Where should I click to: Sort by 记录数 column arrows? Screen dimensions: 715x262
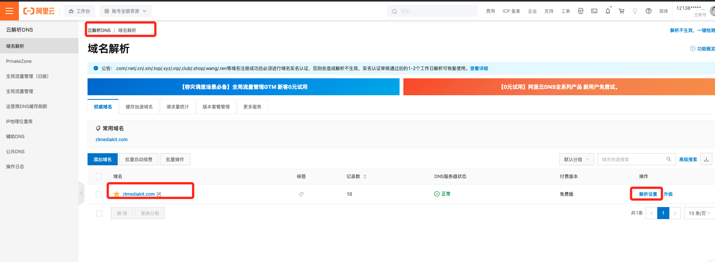365,177
